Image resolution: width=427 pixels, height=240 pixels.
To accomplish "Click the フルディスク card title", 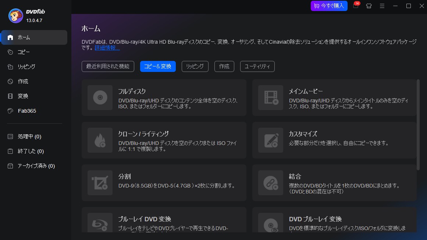I will pyautogui.click(x=132, y=92).
